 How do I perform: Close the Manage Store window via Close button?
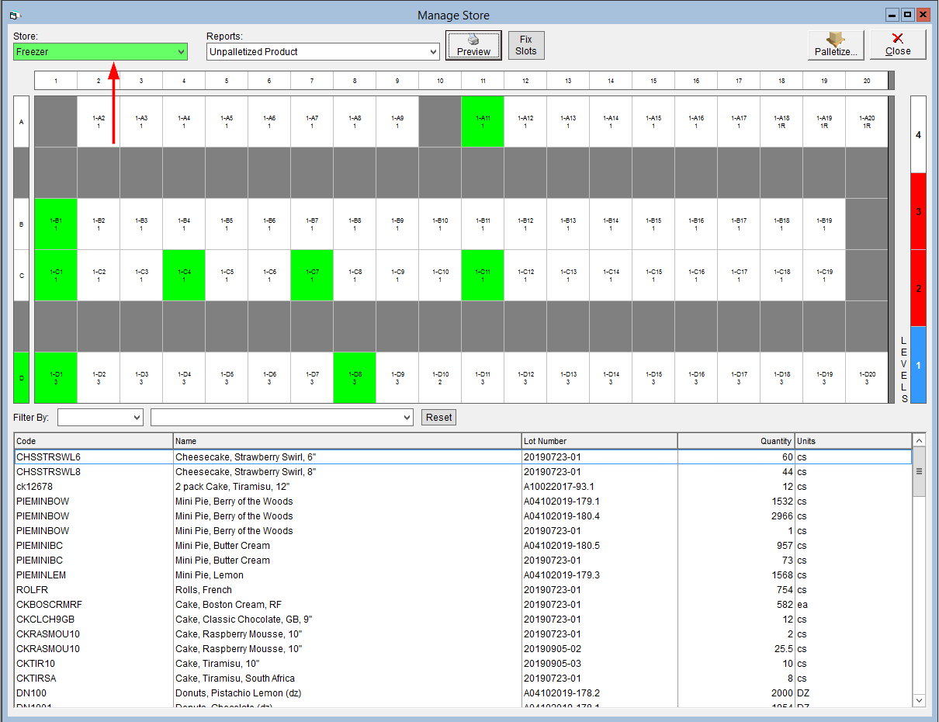[898, 45]
